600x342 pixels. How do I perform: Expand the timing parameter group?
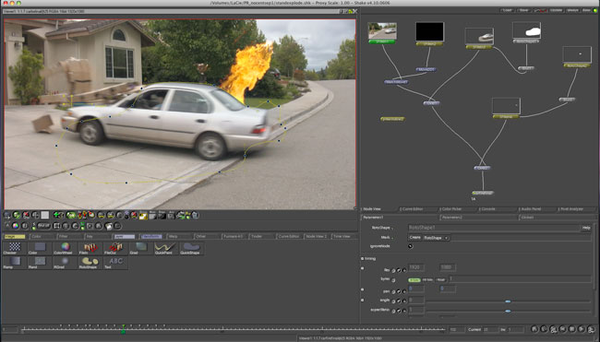pyautogui.click(x=362, y=259)
